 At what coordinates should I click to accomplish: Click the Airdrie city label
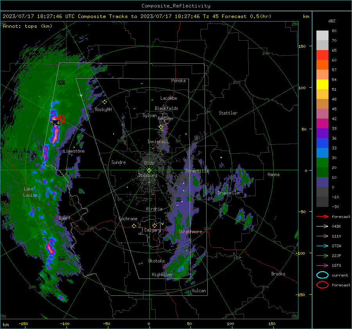point(154,209)
